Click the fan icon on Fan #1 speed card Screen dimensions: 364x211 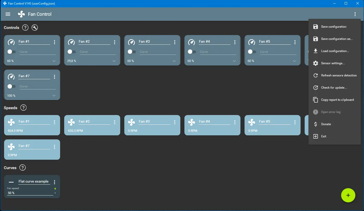[11, 122]
